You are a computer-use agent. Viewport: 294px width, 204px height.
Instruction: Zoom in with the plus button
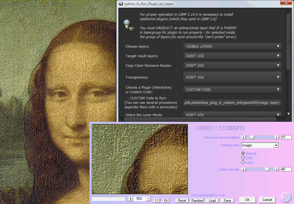tap(131, 199)
